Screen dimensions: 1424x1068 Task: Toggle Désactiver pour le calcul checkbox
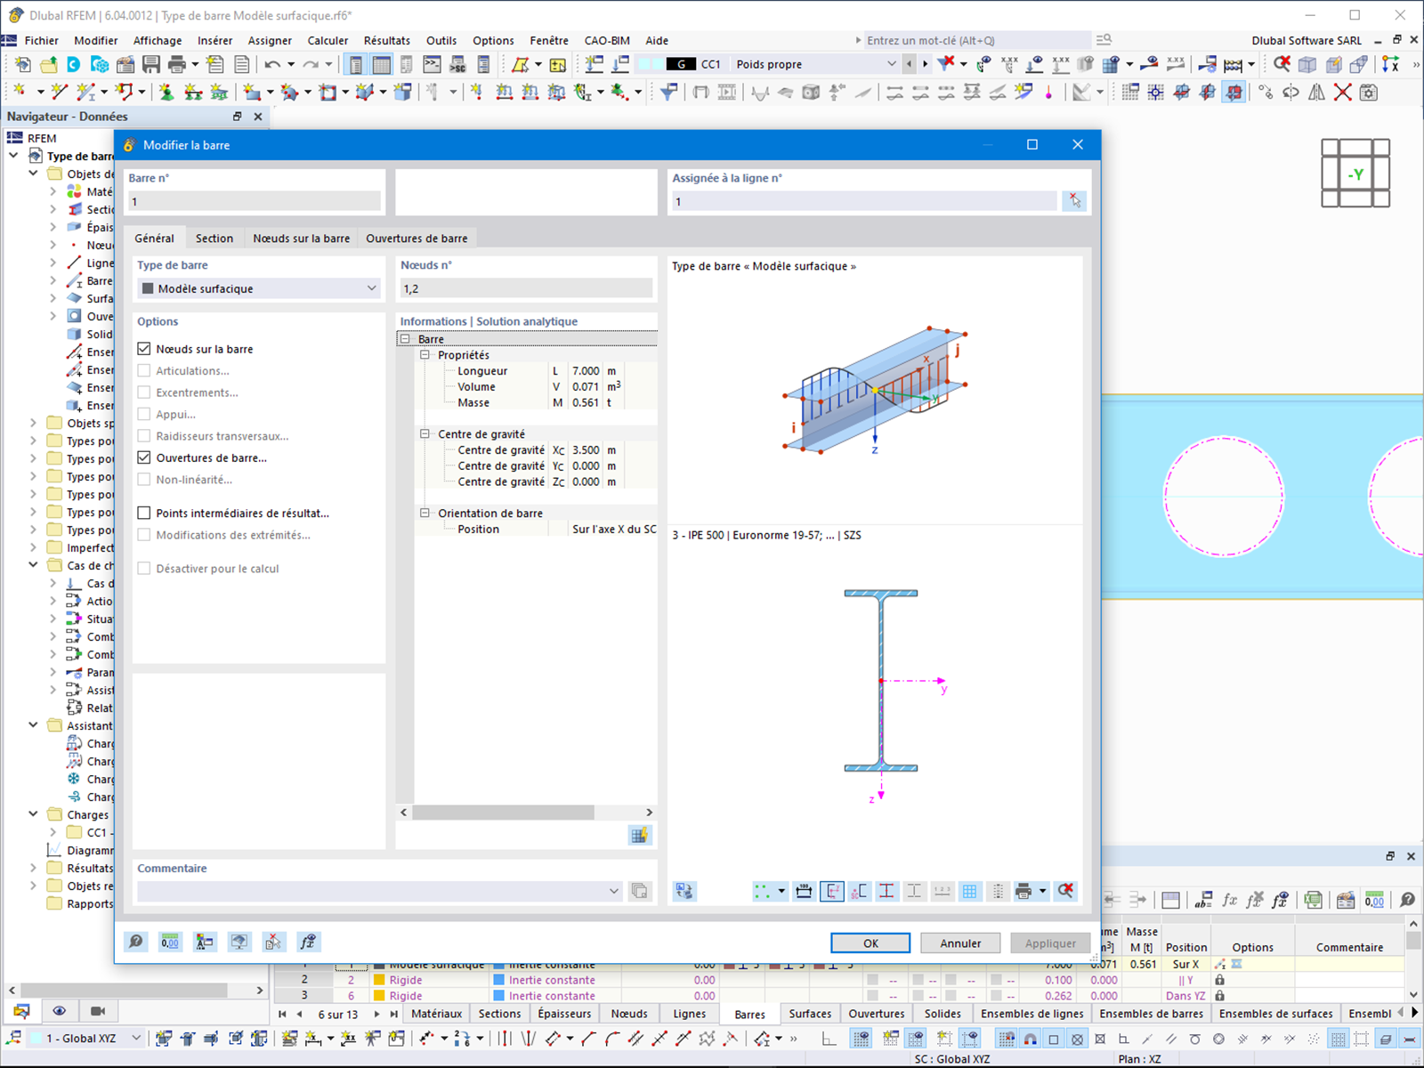pyautogui.click(x=144, y=569)
